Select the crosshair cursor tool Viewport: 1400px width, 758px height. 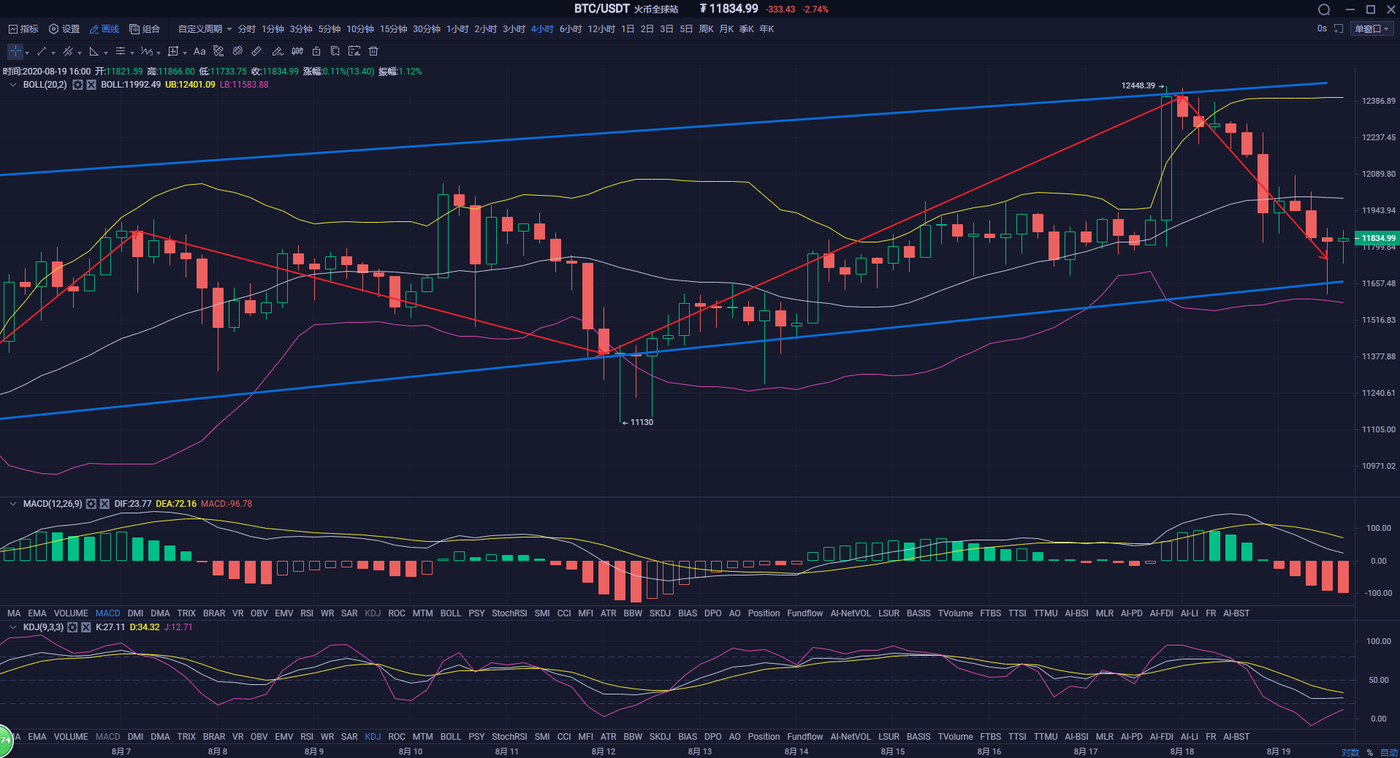click(x=15, y=51)
